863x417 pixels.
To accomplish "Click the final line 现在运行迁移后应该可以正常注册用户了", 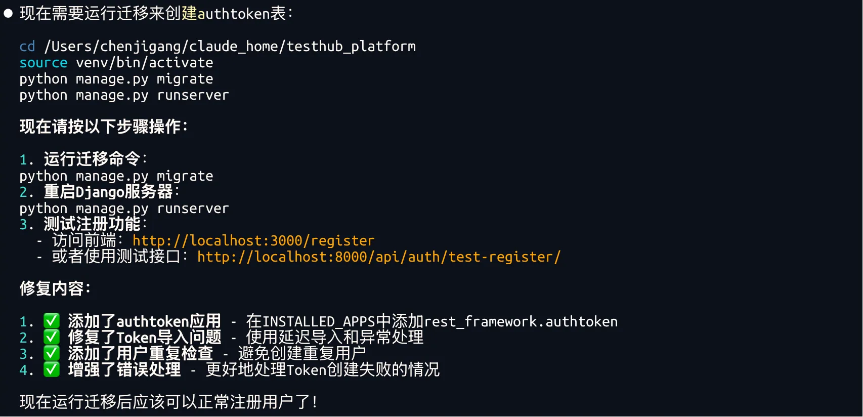I will (x=168, y=402).
